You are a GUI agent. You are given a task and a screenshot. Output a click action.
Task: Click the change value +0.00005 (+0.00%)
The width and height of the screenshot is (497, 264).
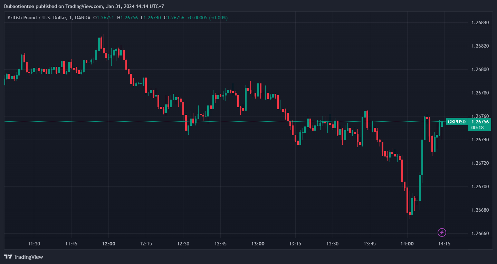[207, 18]
